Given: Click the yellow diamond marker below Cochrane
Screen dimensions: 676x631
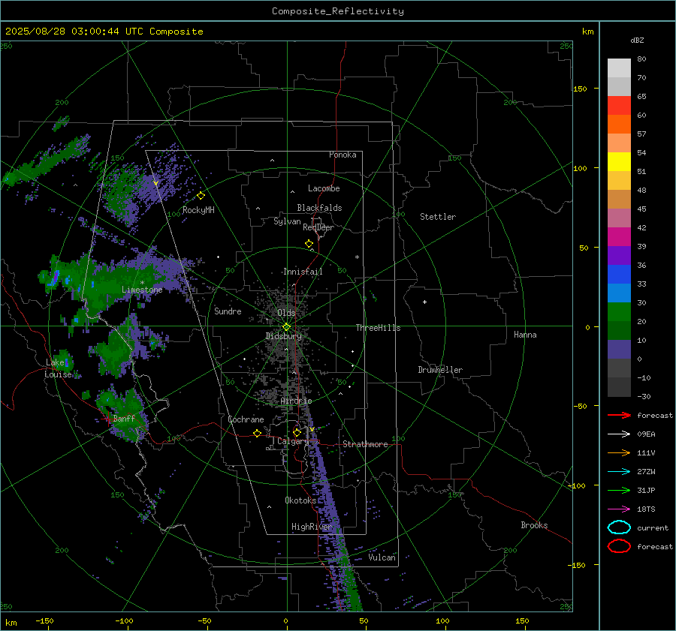Looking at the screenshot, I should pyautogui.click(x=257, y=433).
